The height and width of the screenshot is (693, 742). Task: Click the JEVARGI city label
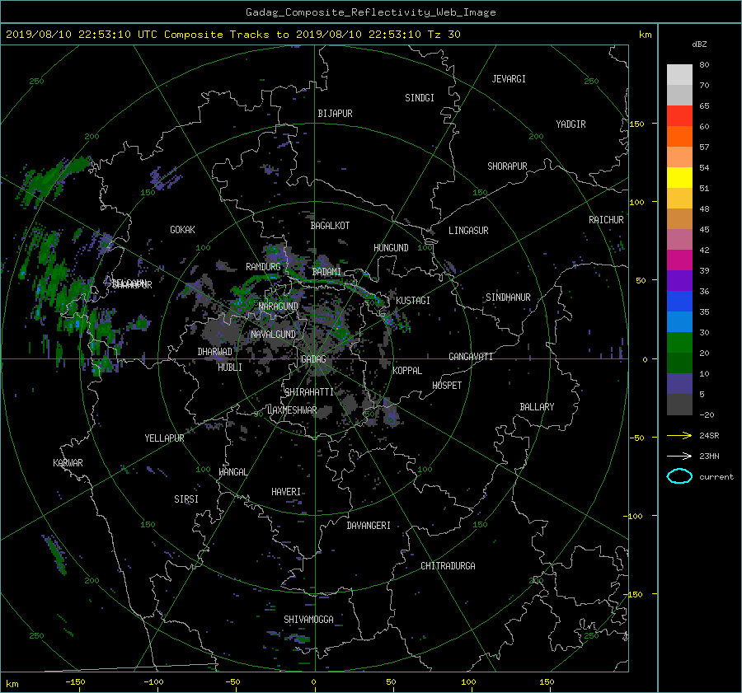click(509, 79)
